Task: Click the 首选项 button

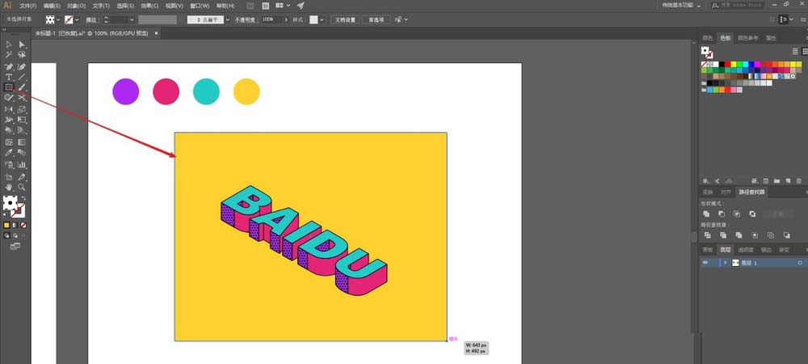Action: [x=376, y=19]
